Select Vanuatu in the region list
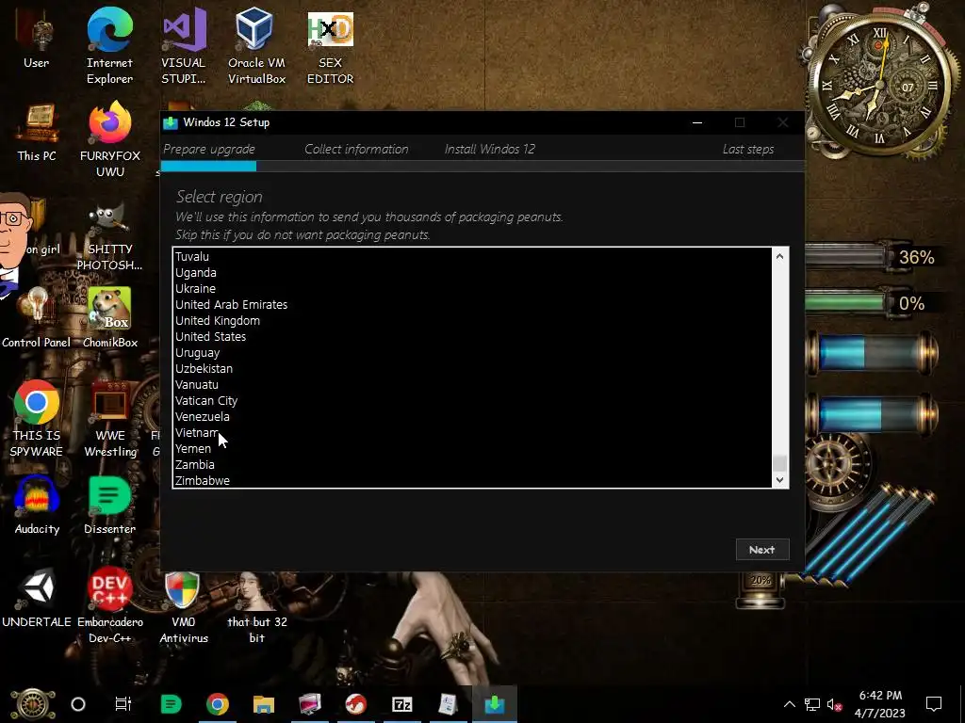 tap(472, 384)
